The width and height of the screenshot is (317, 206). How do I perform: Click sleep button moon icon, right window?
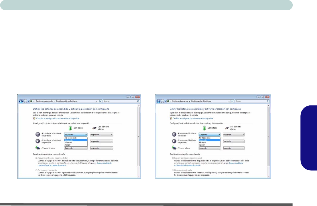click(174, 141)
